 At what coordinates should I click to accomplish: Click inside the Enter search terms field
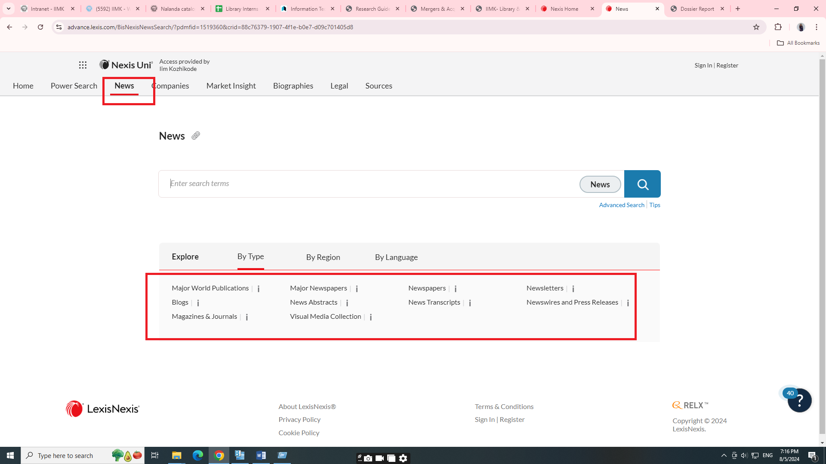point(370,184)
